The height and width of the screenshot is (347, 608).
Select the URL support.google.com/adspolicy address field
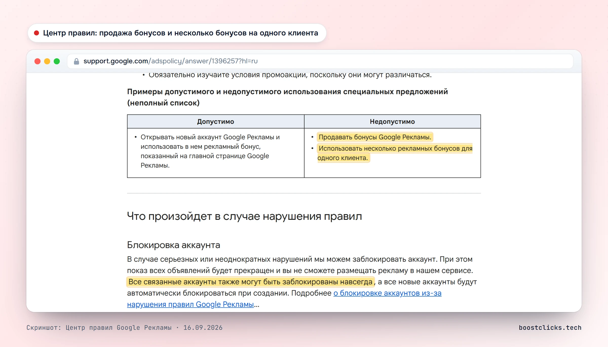pos(320,61)
